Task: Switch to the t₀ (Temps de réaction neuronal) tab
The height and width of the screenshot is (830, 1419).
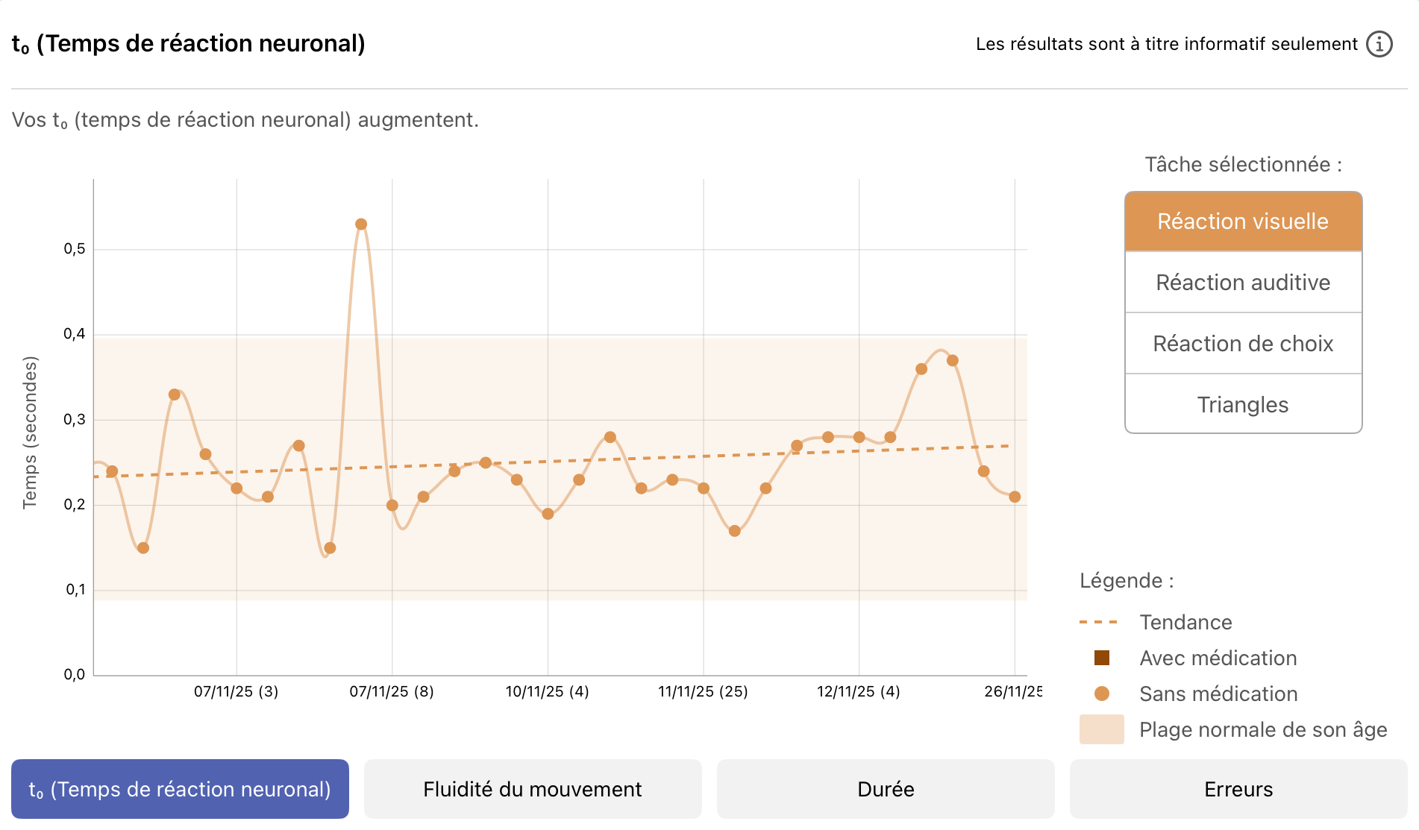Action: (180, 789)
